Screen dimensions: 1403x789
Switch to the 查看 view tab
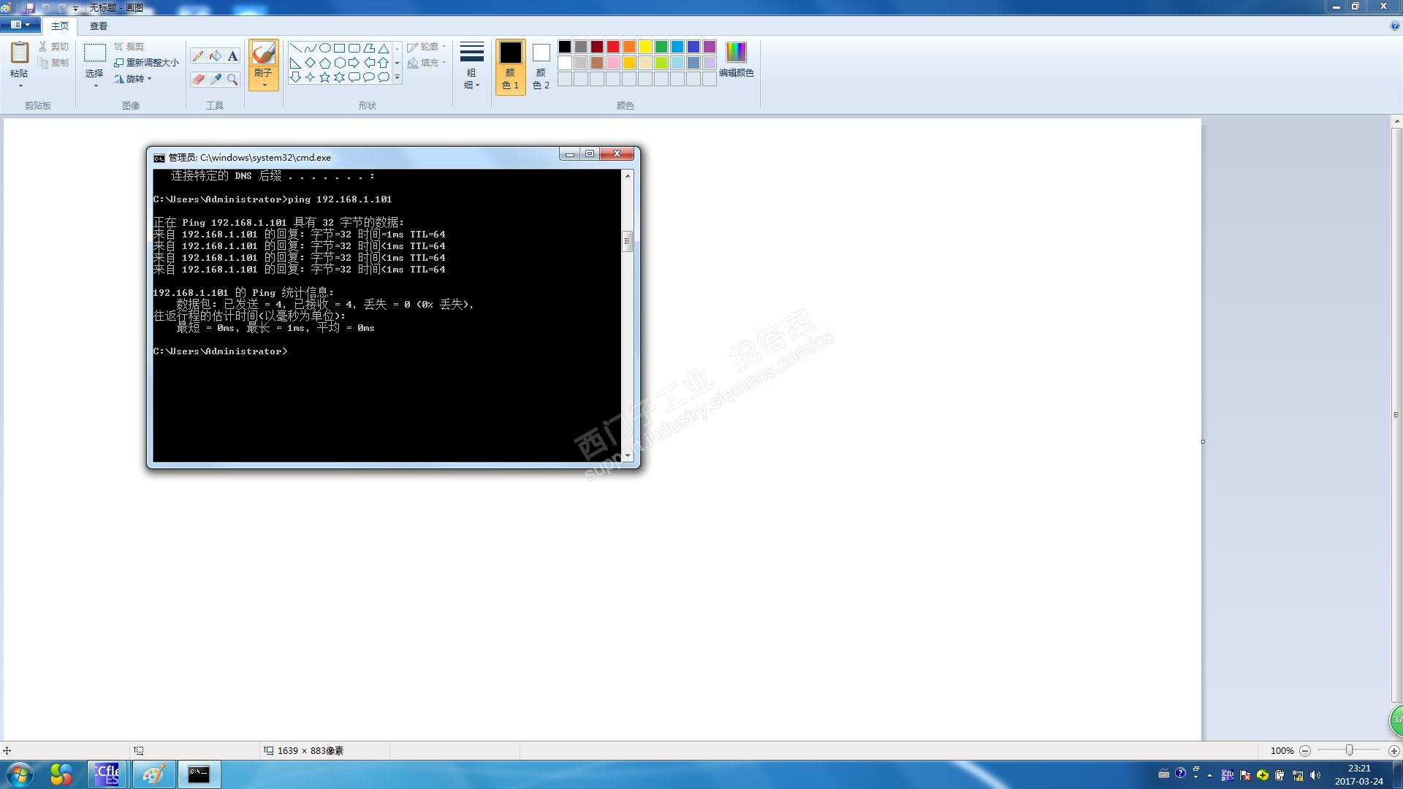(99, 26)
